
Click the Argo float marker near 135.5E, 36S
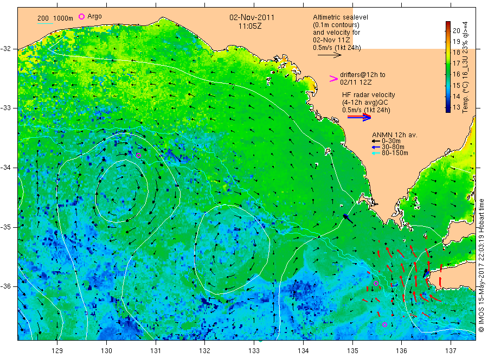[376, 283]
